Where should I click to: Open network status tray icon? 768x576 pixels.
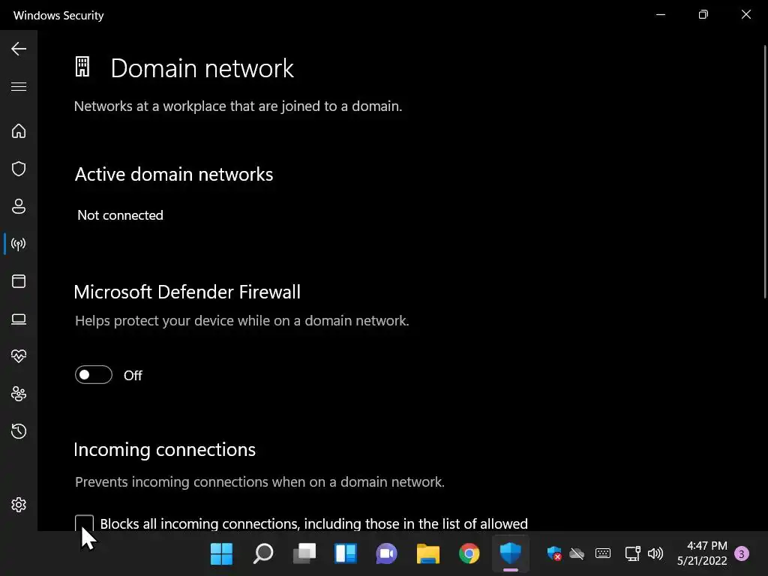point(633,553)
